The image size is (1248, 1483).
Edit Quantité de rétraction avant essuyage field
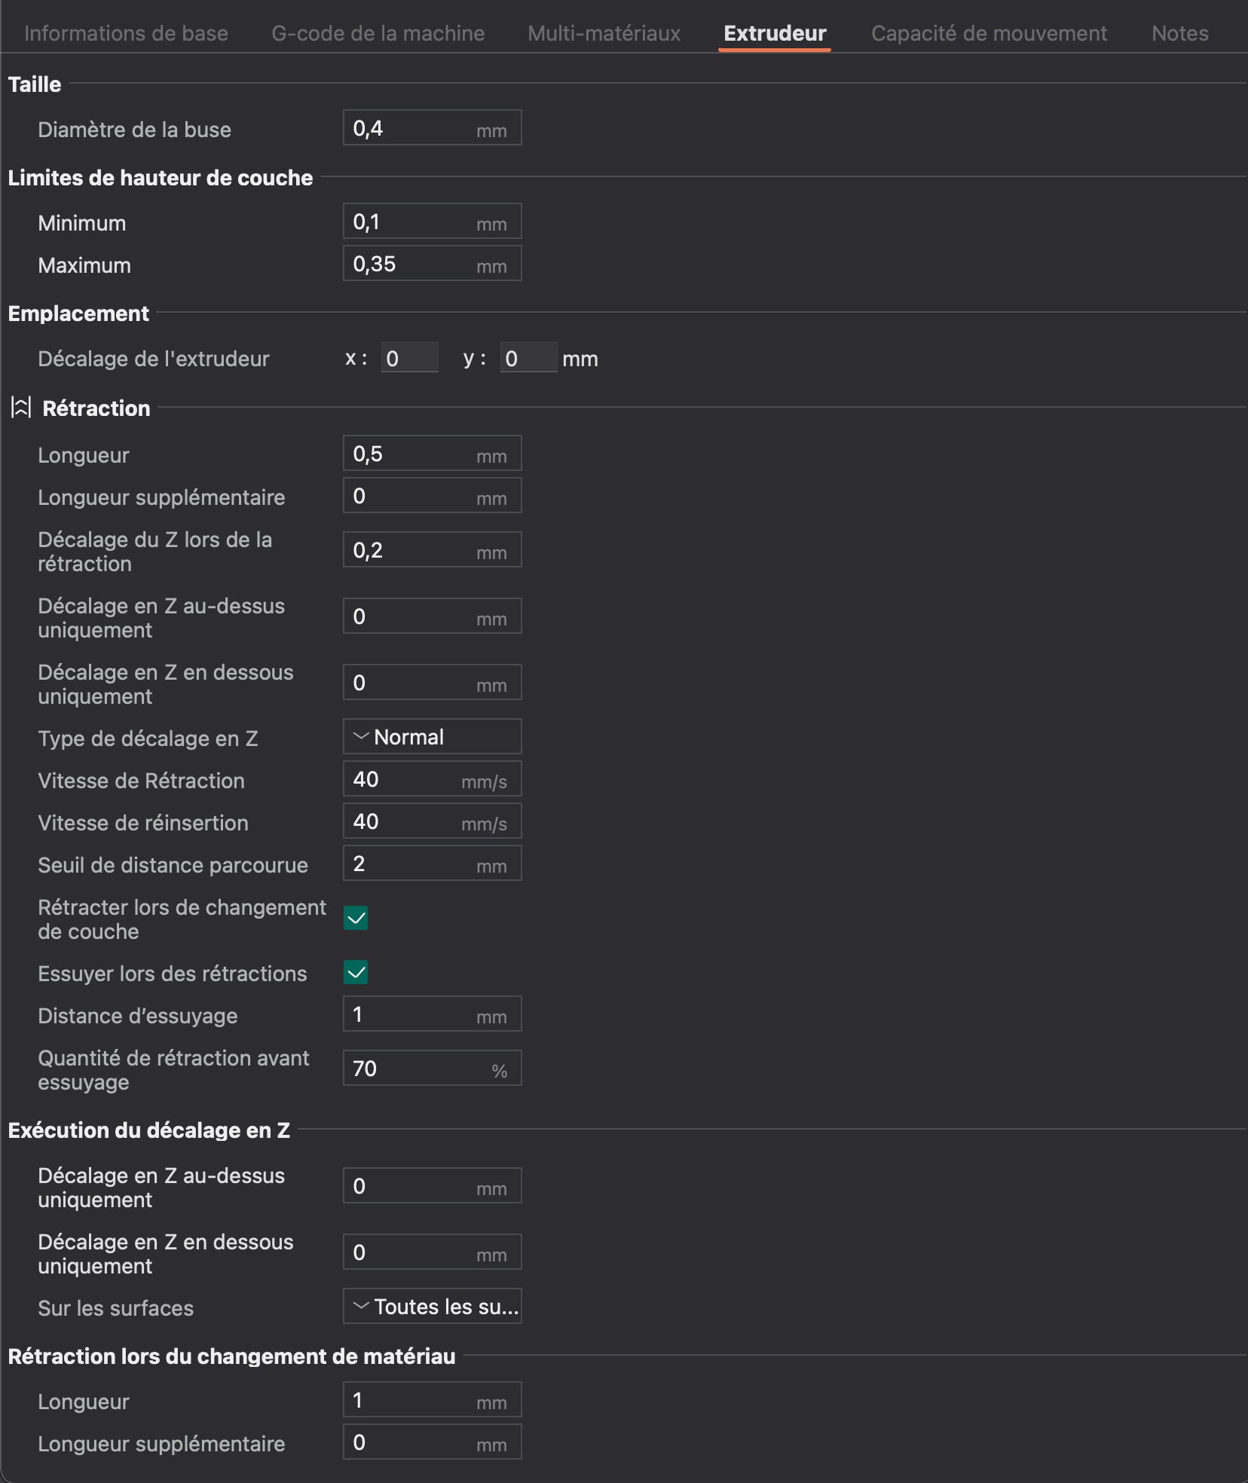(x=414, y=1069)
